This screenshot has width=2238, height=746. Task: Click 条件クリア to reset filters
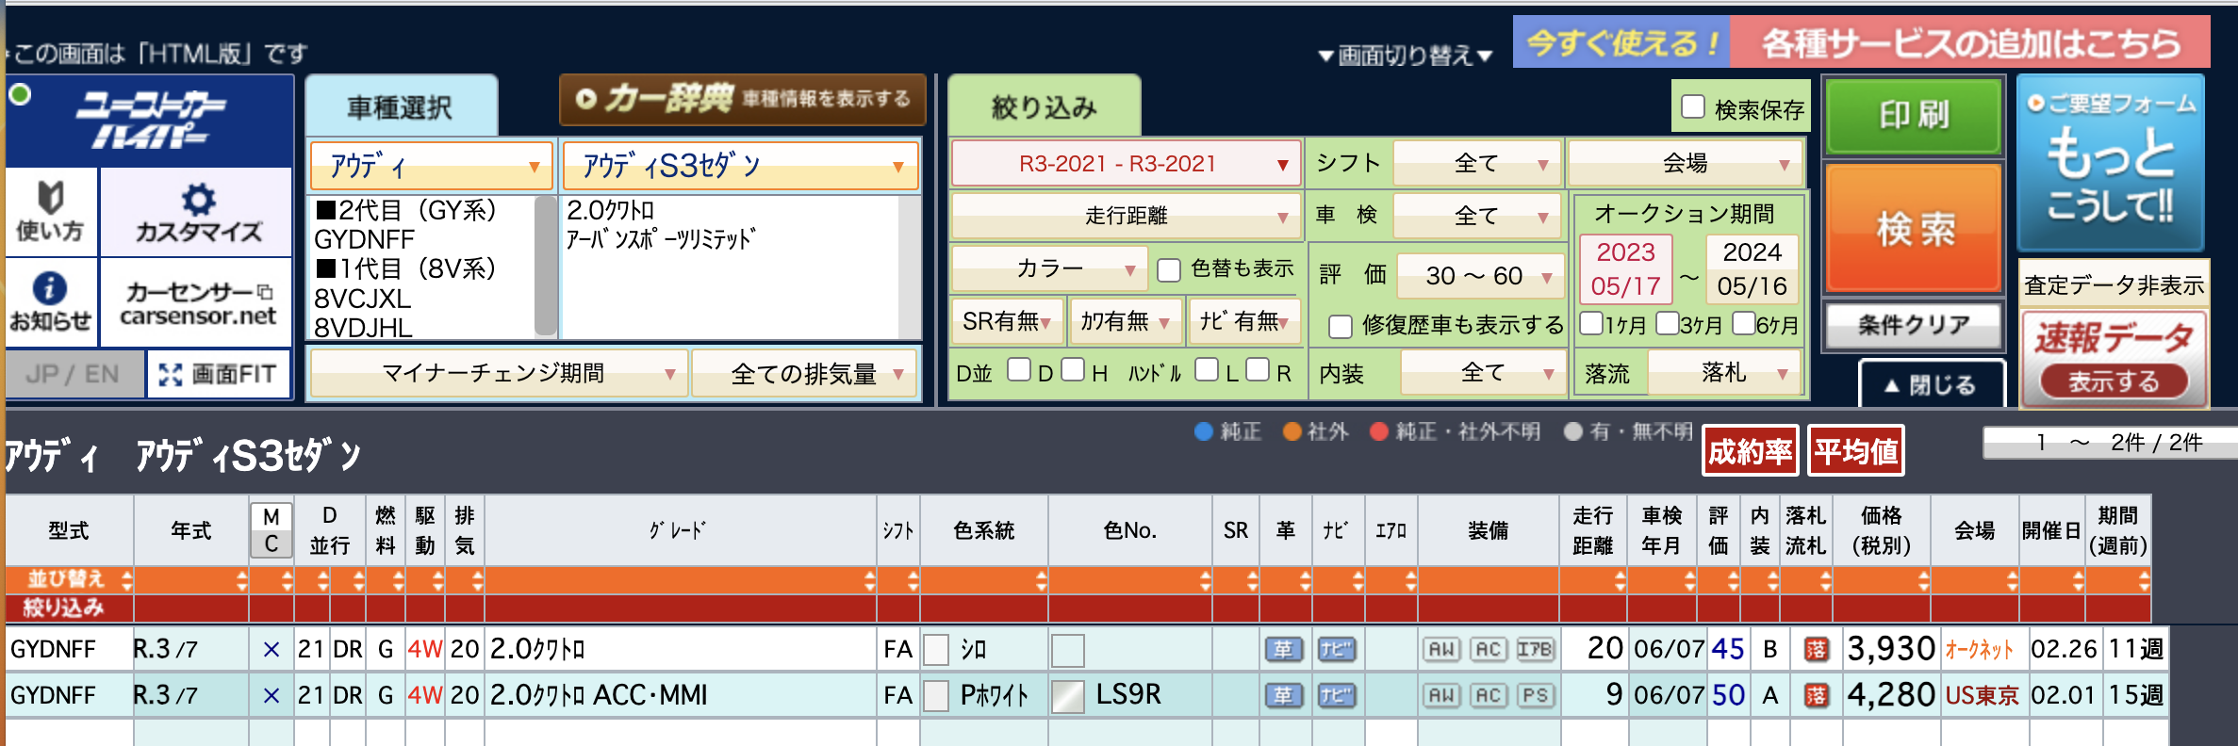[1914, 325]
